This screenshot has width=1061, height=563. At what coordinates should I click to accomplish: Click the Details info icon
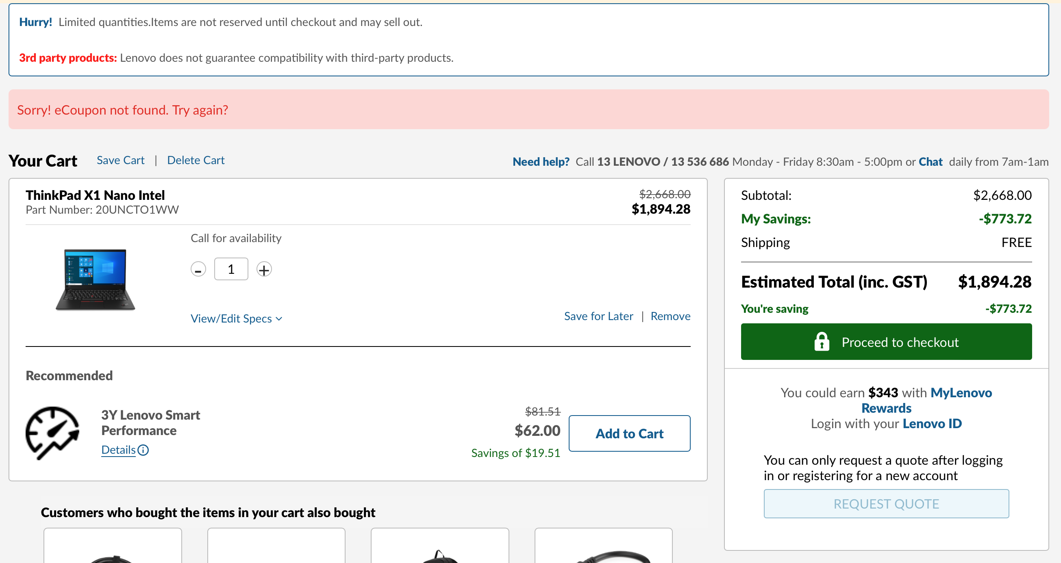[x=143, y=450]
